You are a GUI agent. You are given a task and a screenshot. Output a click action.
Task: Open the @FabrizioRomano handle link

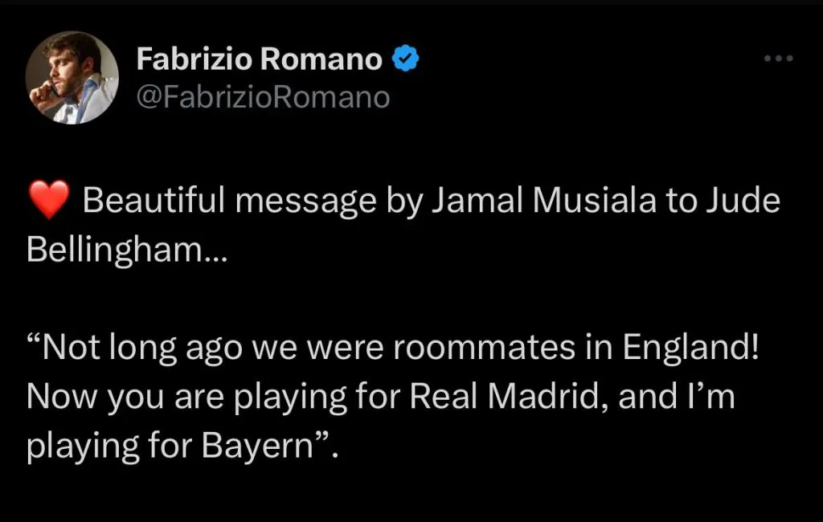pyautogui.click(x=264, y=97)
